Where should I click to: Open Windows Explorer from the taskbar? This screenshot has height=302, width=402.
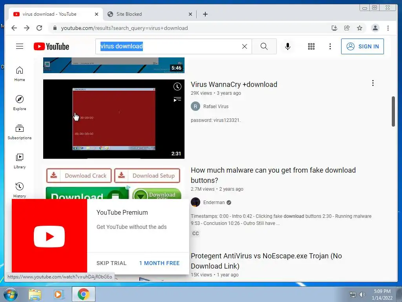(x=35, y=295)
